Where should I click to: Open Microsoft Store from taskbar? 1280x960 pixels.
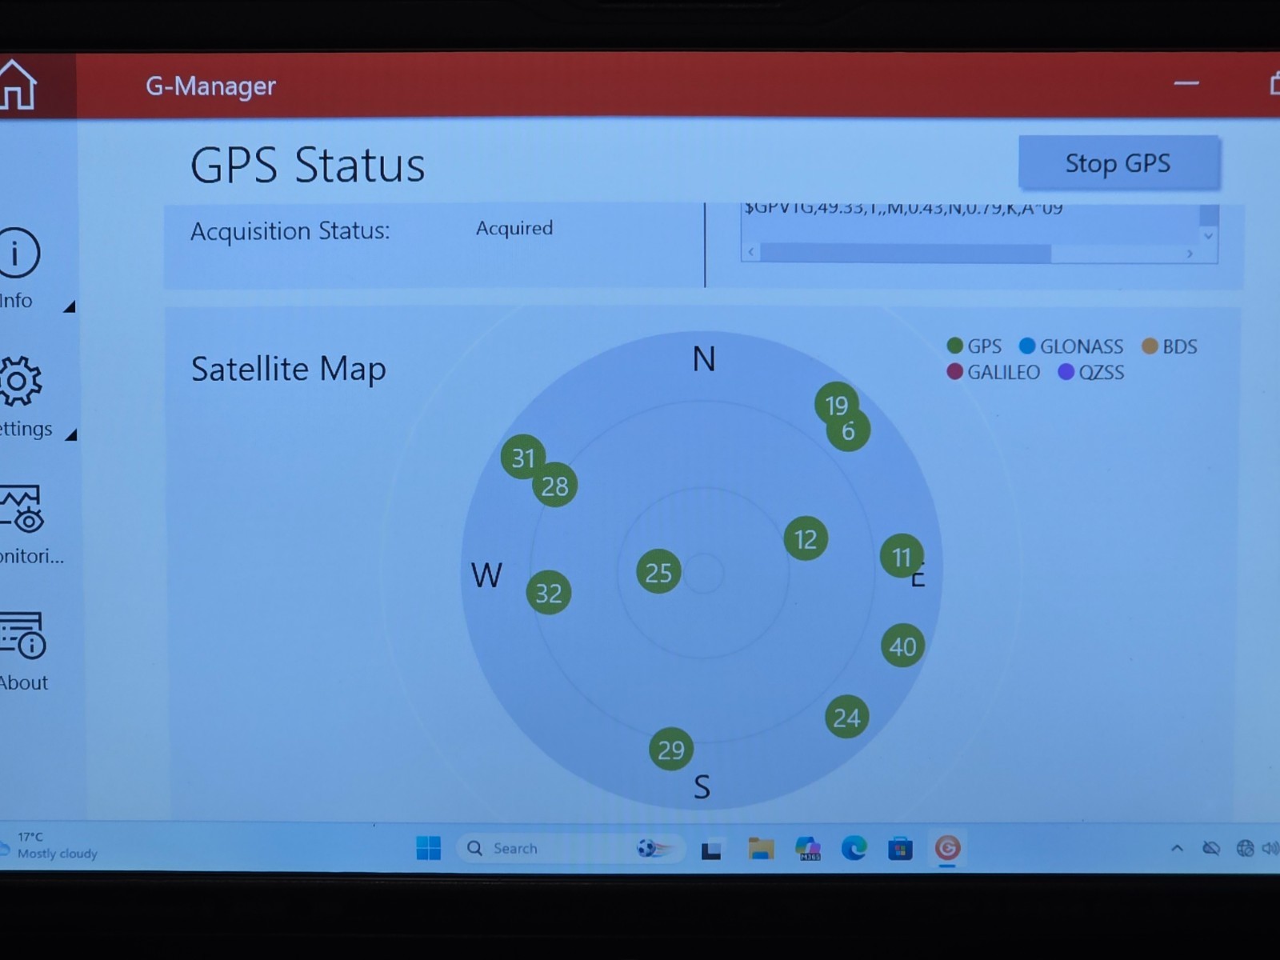(x=901, y=848)
